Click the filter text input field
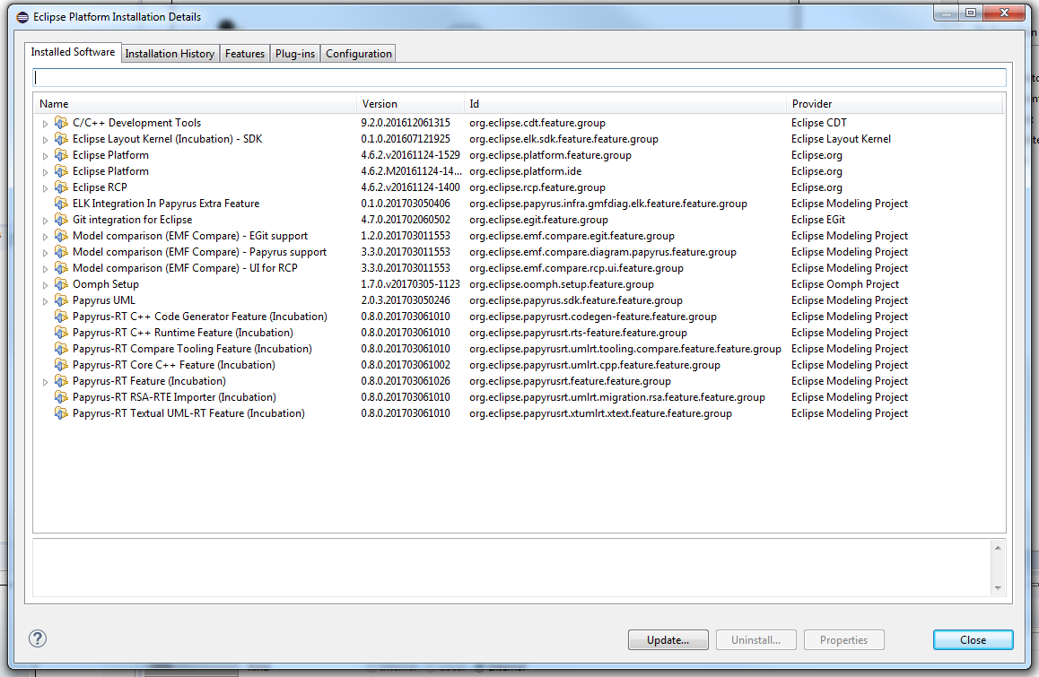The image size is (1039, 677). tap(519, 77)
